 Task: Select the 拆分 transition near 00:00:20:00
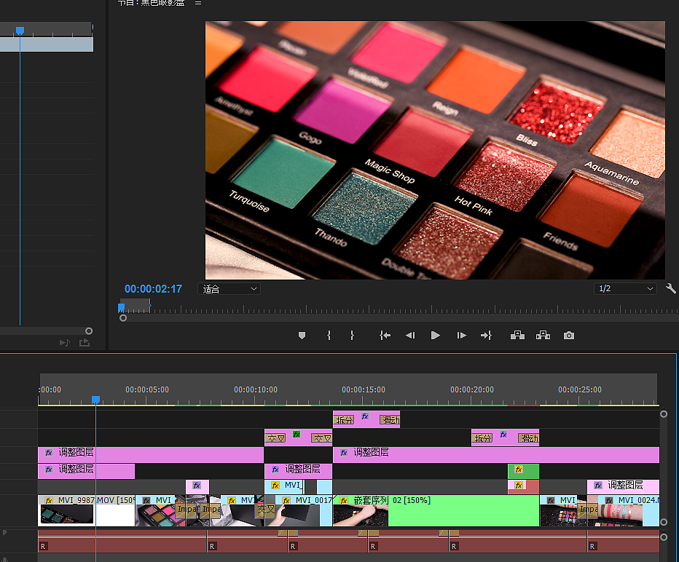click(482, 438)
